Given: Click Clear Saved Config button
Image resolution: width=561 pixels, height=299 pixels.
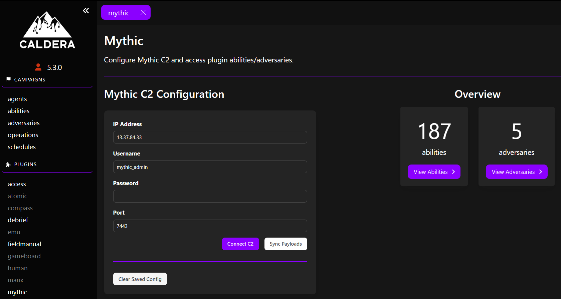Looking at the screenshot, I should [140, 279].
